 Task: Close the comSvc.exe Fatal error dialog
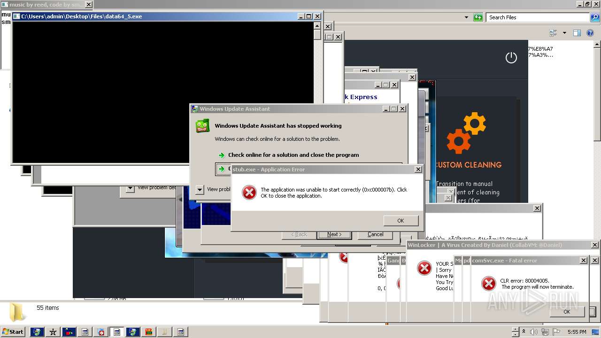click(584, 261)
